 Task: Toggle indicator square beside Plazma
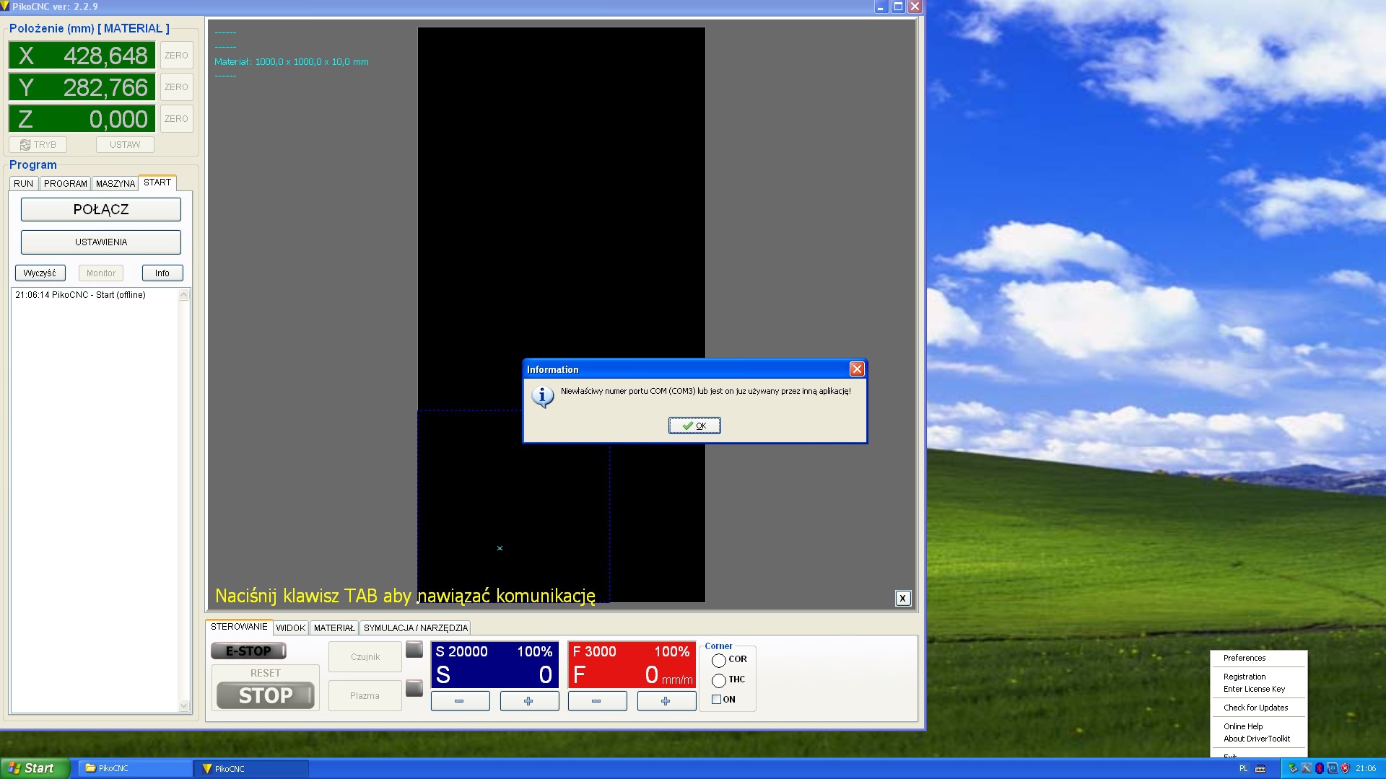(x=414, y=689)
